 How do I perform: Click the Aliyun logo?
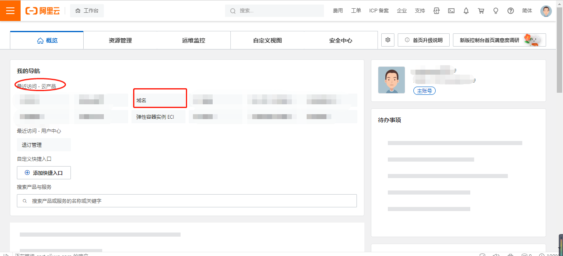click(42, 11)
